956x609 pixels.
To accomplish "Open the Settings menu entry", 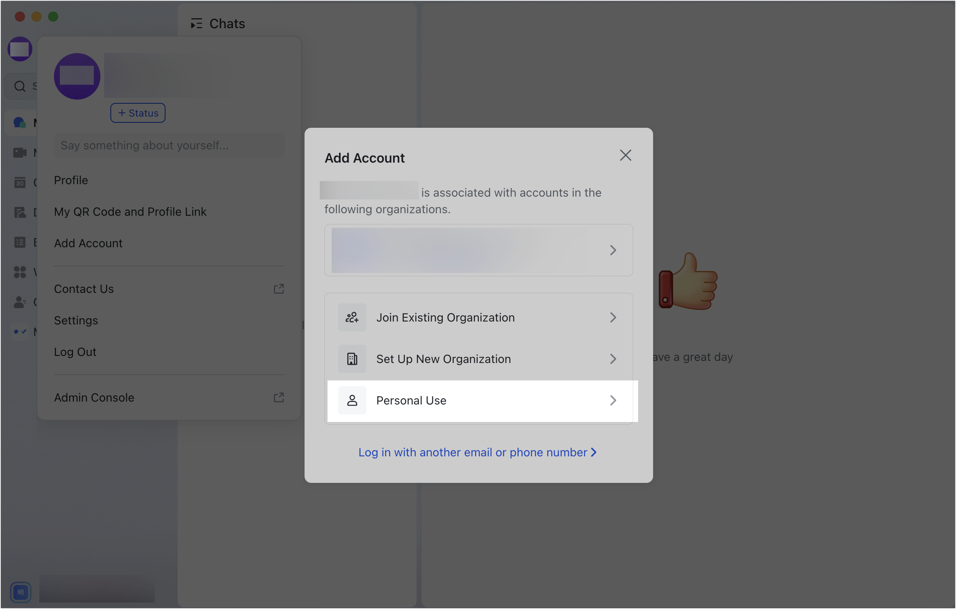I will [76, 320].
